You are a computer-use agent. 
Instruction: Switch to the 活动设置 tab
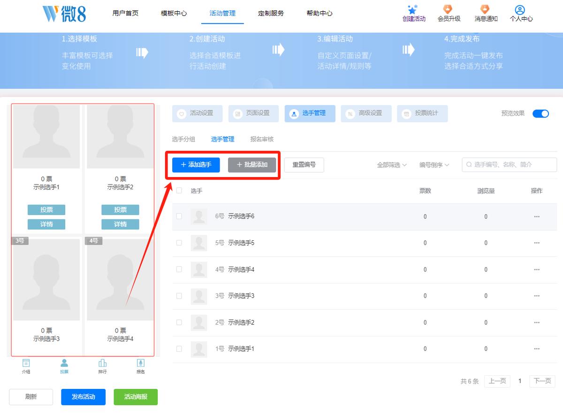198,113
